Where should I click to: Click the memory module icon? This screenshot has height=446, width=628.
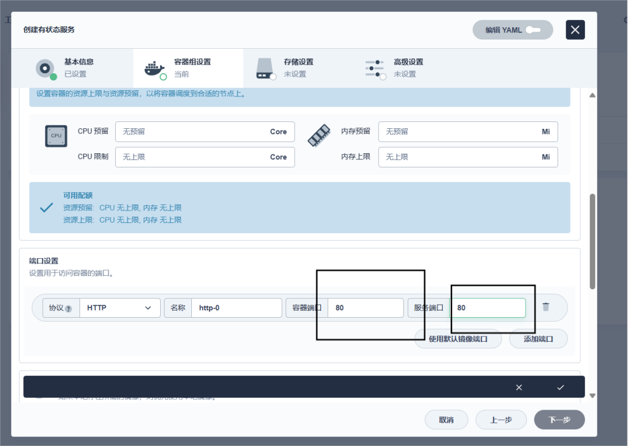tap(319, 135)
